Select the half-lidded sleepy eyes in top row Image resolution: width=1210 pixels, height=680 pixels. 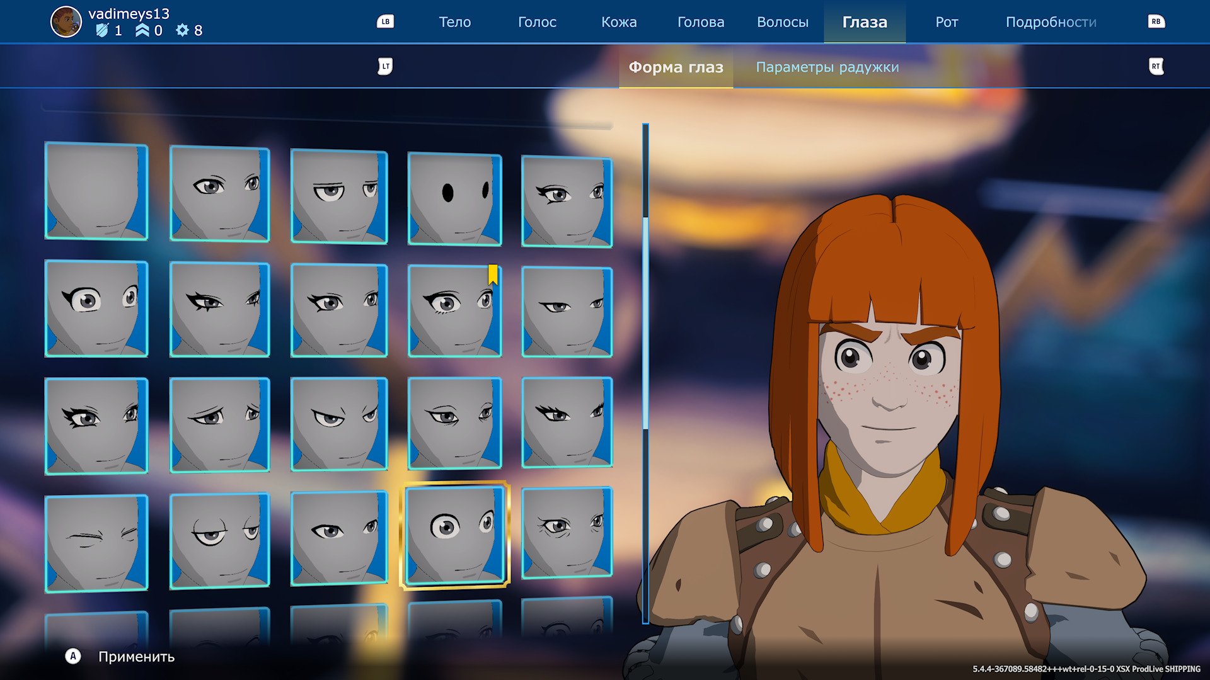[x=338, y=196]
